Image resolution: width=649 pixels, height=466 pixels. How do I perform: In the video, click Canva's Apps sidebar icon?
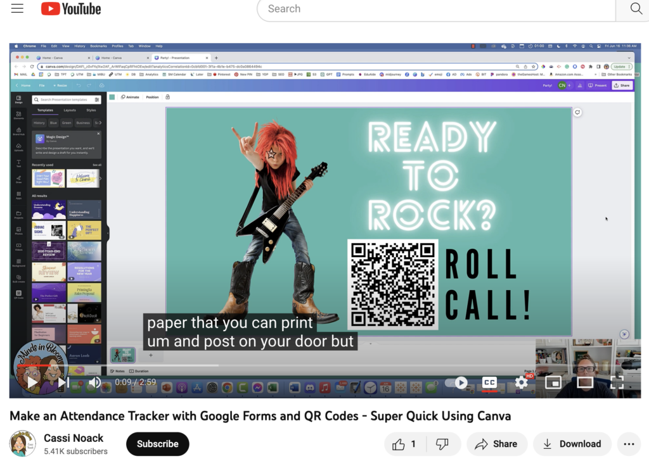tap(18, 195)
